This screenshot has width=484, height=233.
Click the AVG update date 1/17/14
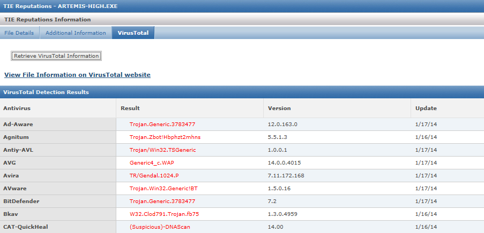pyautogui.click(x=426, y=162)
